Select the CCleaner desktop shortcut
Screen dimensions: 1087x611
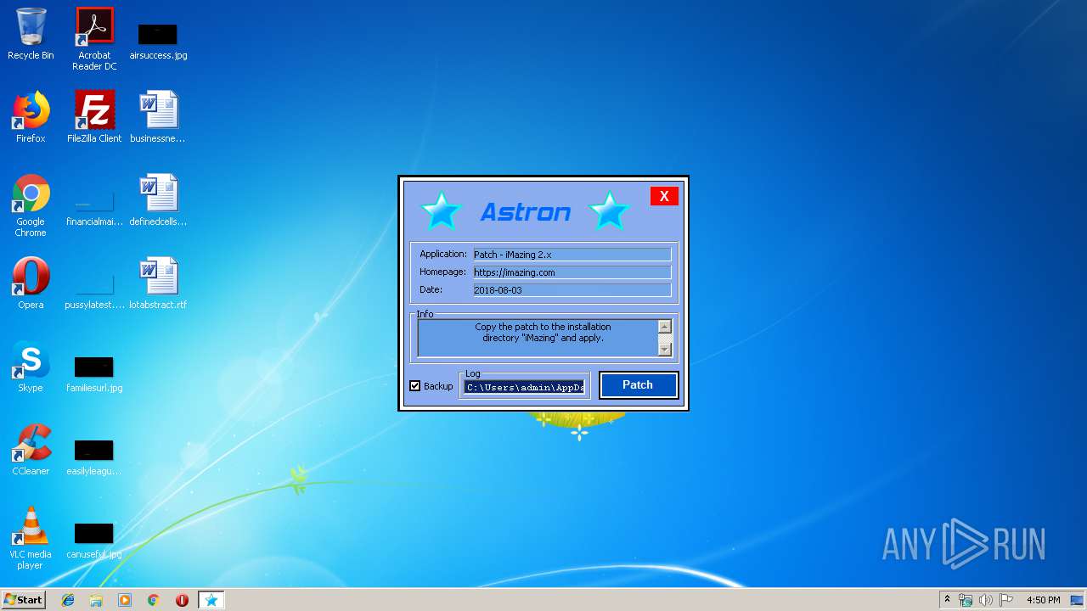[x=31, y=450]
